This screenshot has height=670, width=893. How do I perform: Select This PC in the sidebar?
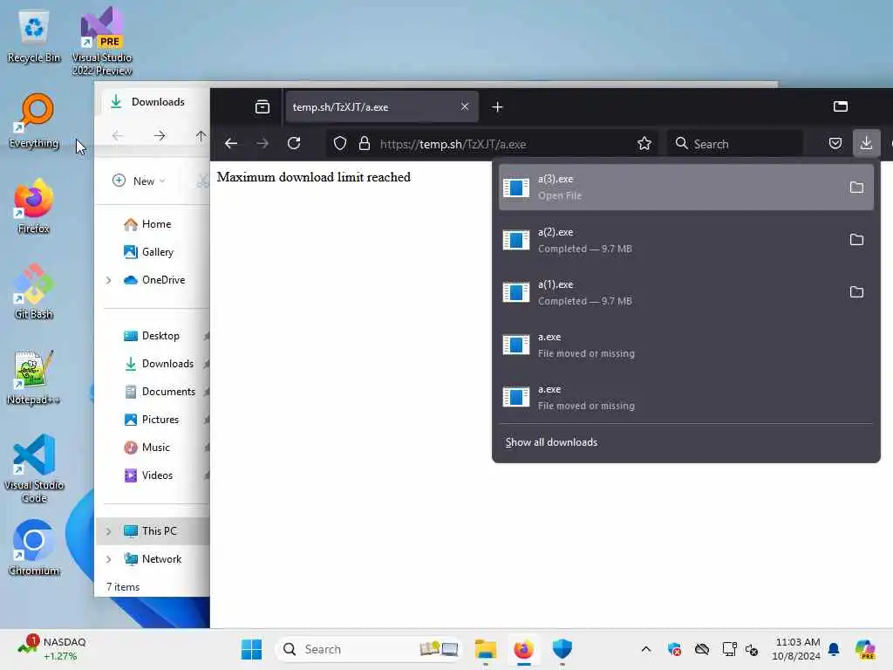coord(159,531)
